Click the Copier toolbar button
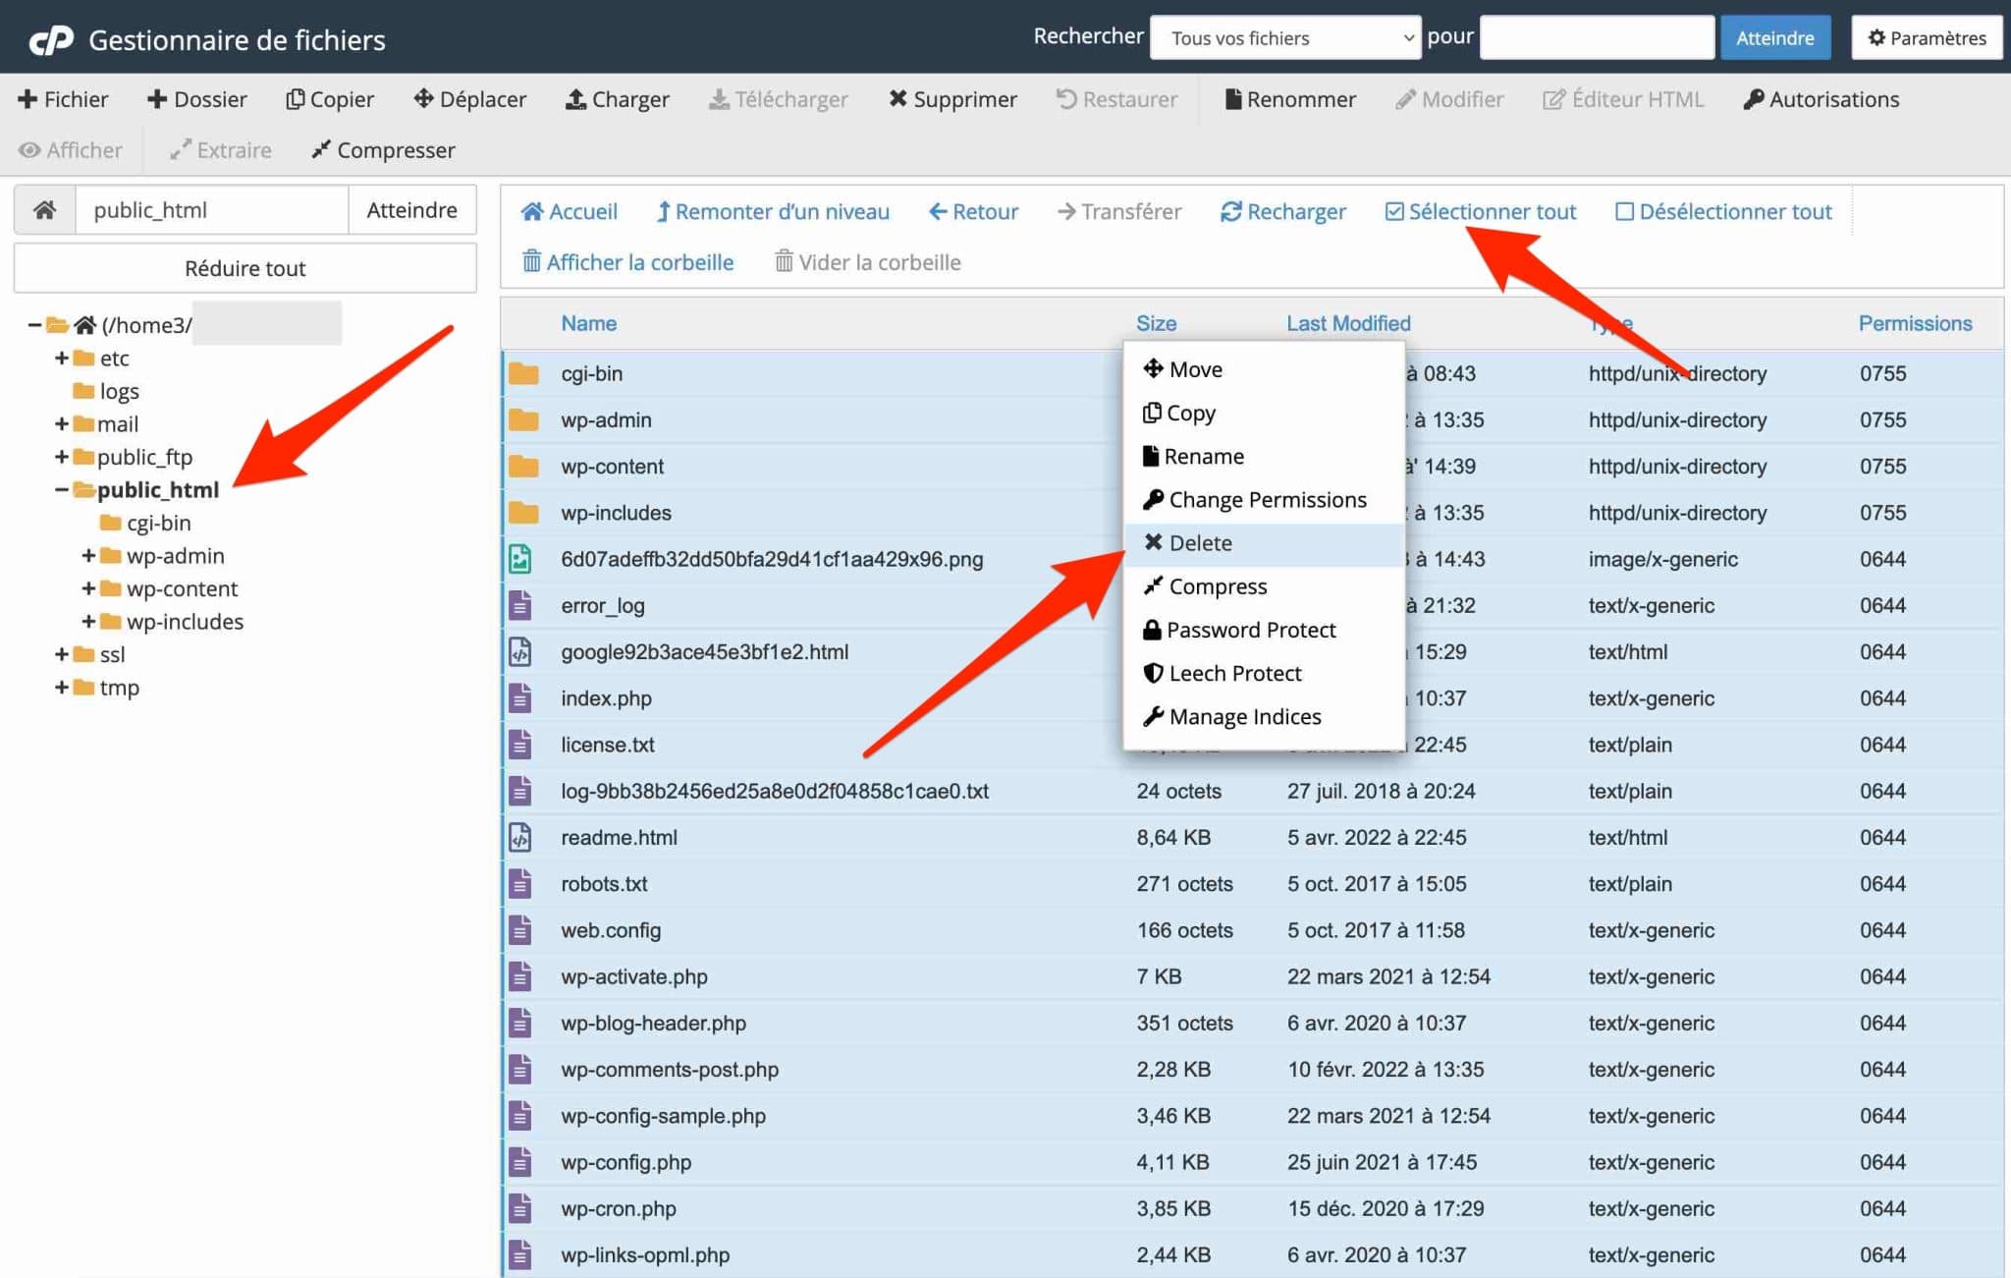Screen dimensions: 2011x1278 coord(329,99)
